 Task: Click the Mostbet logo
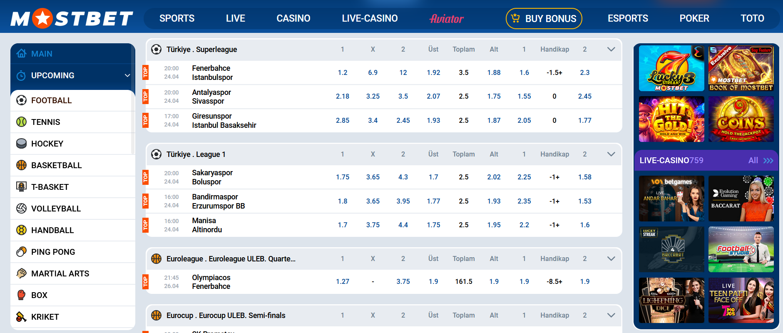tap(72, 19)
